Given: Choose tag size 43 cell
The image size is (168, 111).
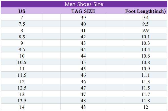Looking at the screenshot, I should 83,43.
